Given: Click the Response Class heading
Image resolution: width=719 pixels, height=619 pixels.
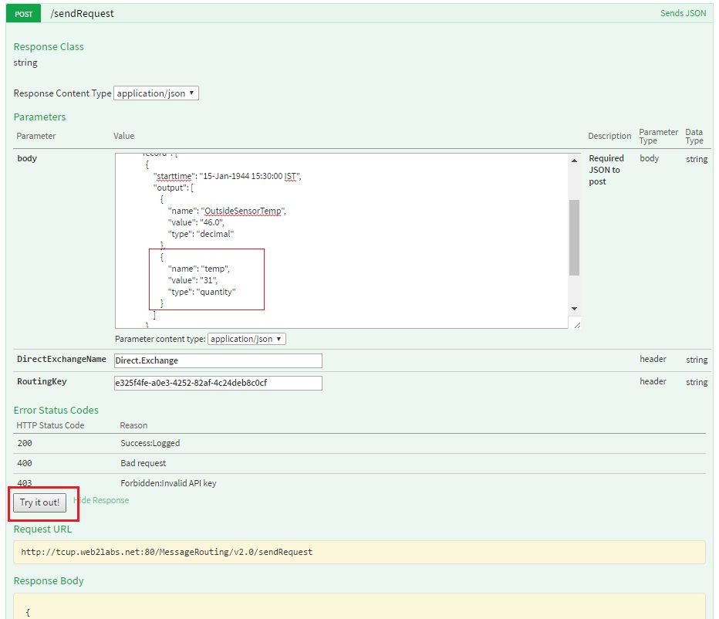Looking at the screenshot, I should [x=49, y=47].
